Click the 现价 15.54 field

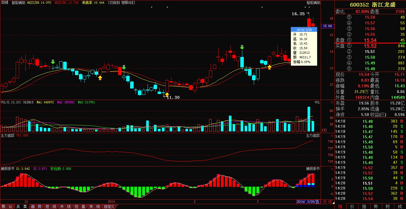[x=352, y=74]
